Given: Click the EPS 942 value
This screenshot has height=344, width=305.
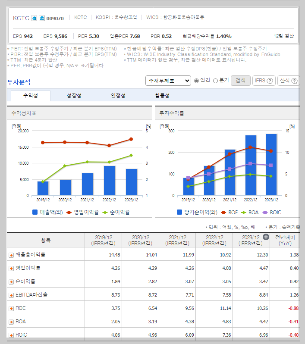Looking at the screenshot, I should 28,36.
